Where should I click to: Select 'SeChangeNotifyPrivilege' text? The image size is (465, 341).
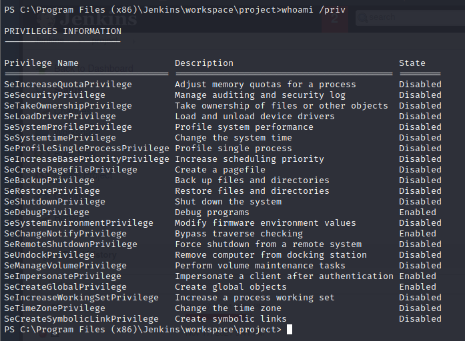[65, 234]
